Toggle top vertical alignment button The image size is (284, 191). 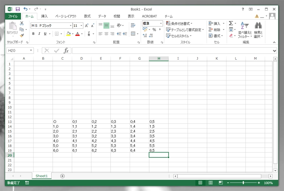[x=101, y=25]
